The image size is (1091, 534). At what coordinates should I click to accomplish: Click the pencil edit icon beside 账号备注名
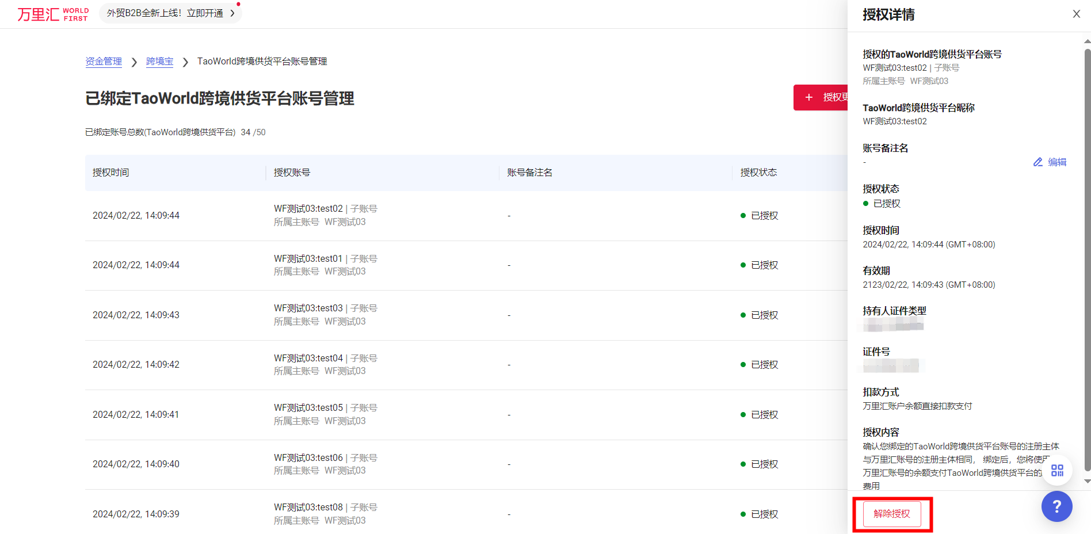click(x=1037, y=162)
